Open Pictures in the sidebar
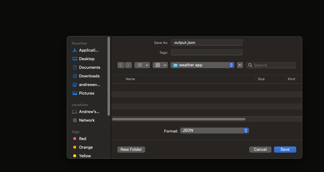The image size is (324, 172). 86,93
